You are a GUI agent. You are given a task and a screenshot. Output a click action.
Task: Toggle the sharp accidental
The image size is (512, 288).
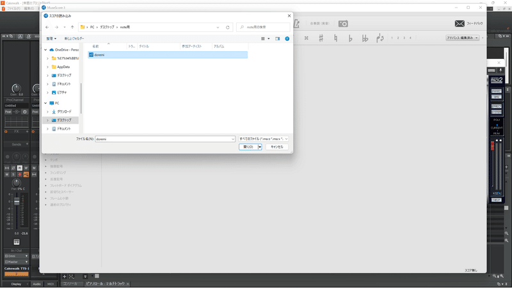coord(321,38)
